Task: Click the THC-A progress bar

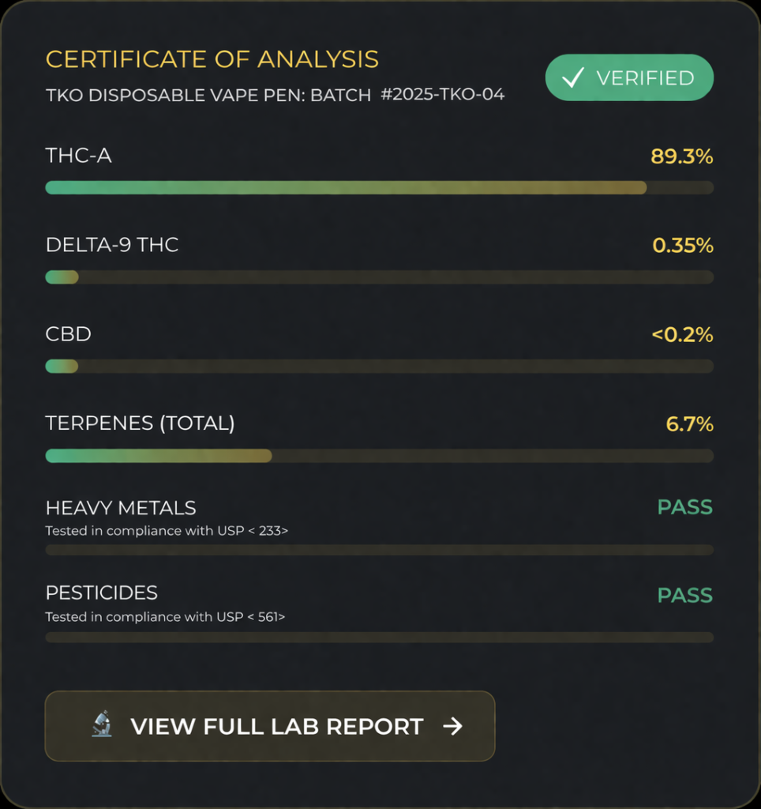Action: pyautogui.click(x=380, y=187)
